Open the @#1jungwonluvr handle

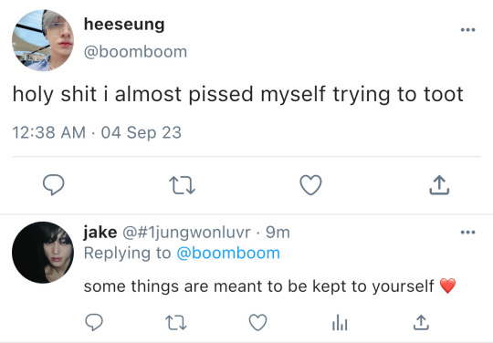pyautogui.click(x=186, y=233)
